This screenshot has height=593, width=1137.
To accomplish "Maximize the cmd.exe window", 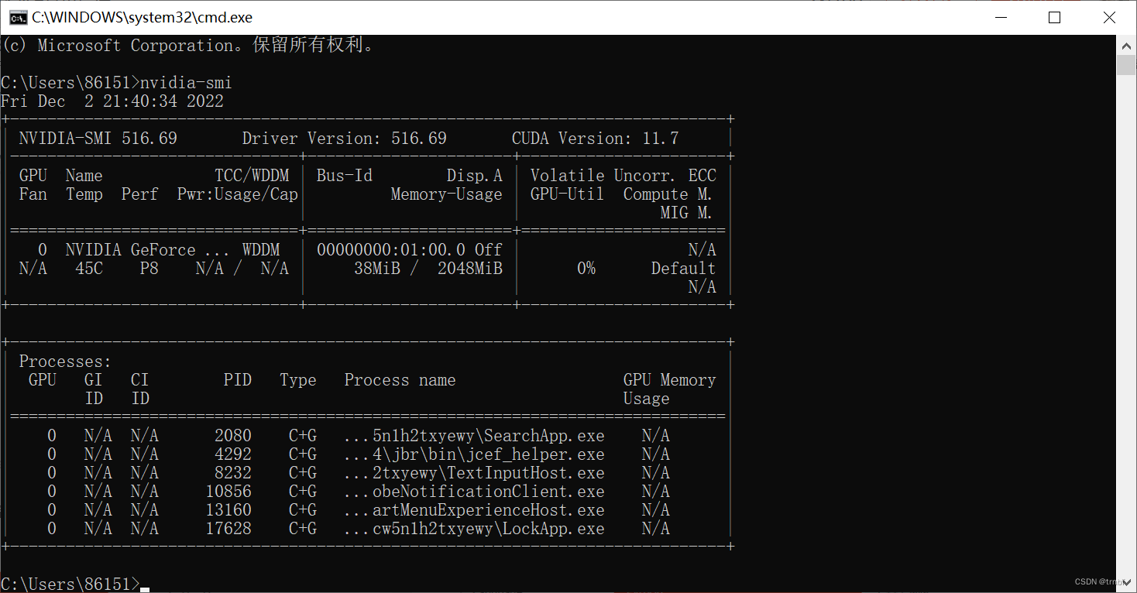I will [x=1054, y=17].
